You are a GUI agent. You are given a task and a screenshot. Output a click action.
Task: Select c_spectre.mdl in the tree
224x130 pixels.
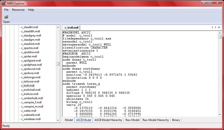(30, 48)
